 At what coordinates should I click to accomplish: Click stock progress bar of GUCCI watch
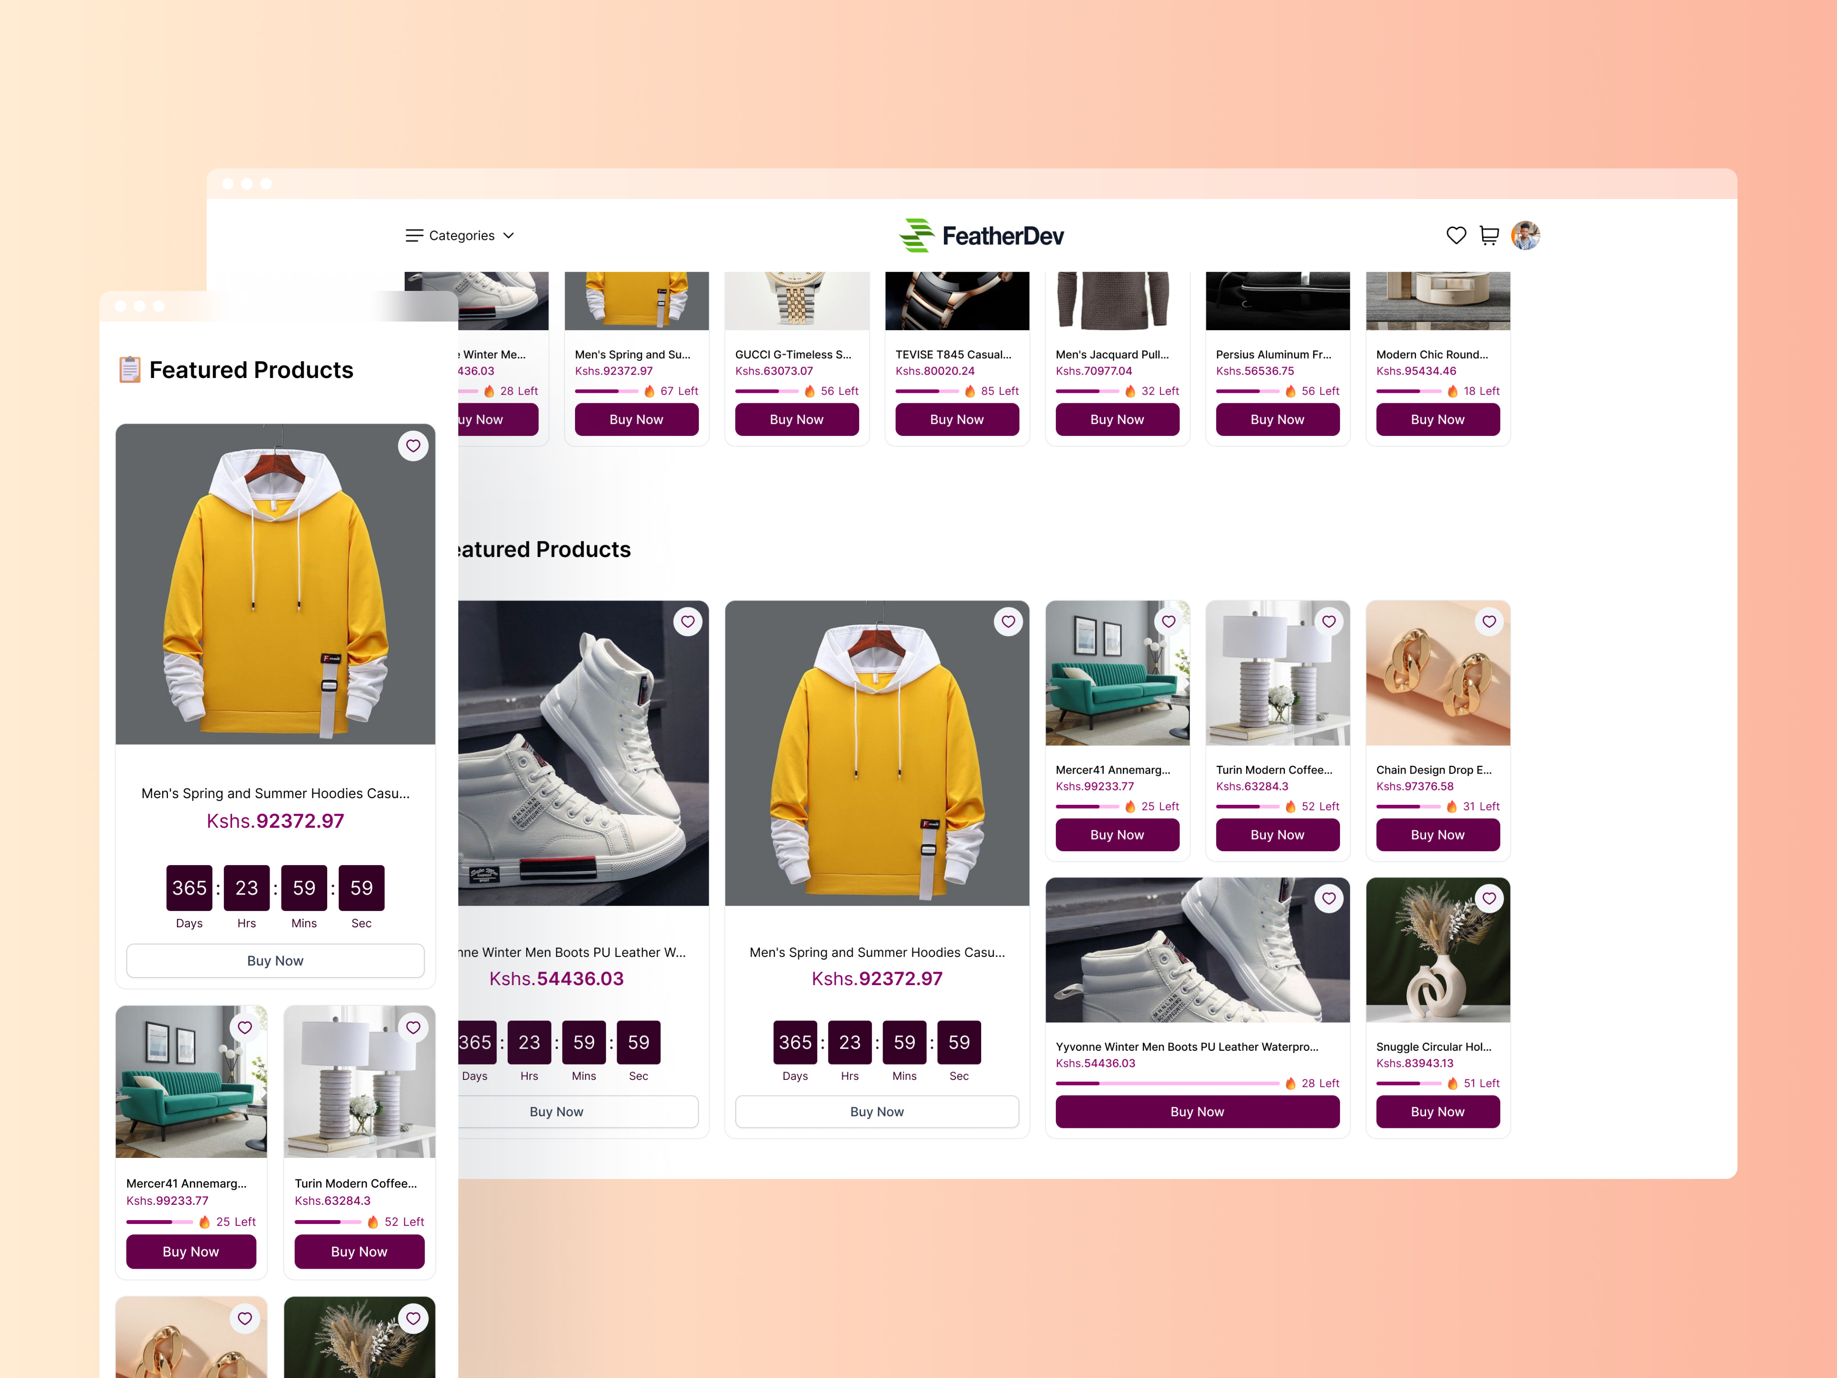click(766, 391)
